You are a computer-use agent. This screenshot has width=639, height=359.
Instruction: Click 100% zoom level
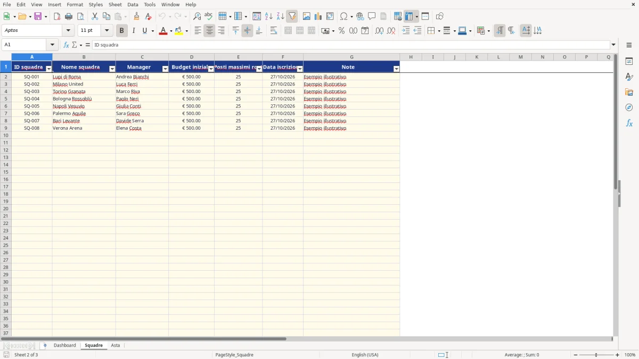630,355
